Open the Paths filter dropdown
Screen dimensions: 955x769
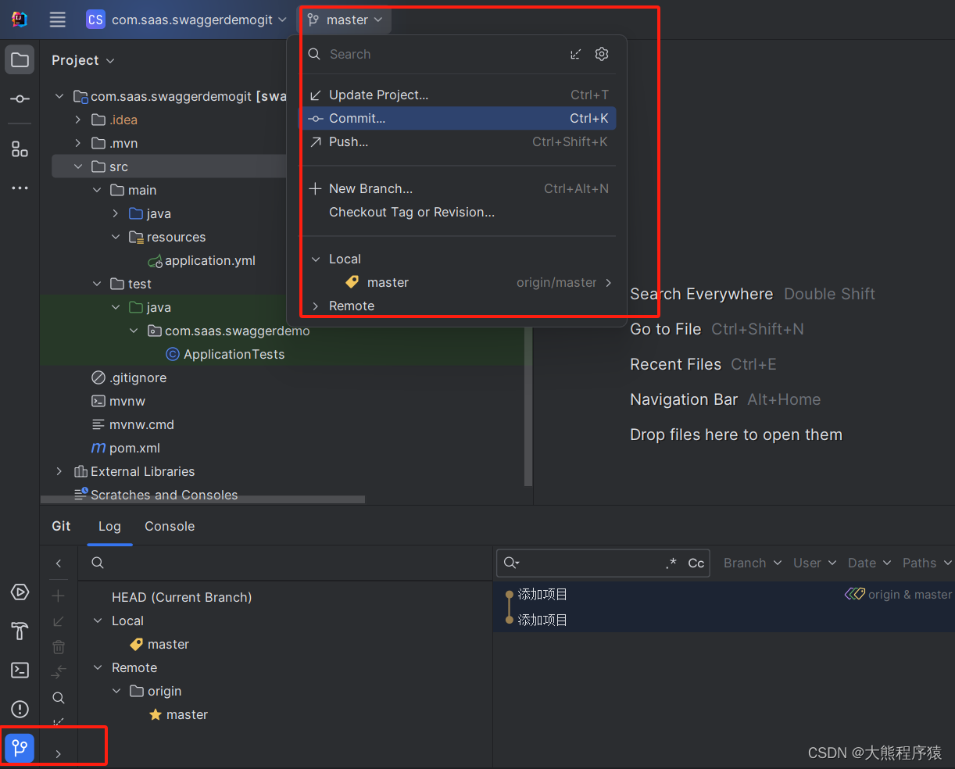coord(925,563)
